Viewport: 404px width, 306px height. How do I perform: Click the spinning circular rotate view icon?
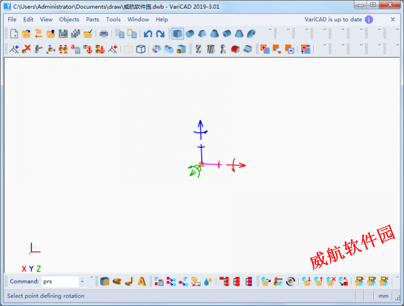290,281
